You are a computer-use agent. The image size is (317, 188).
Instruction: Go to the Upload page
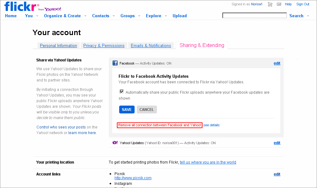click(180, 16)
